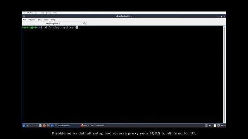Switch to workspace 1
Image resolution: width=248 pixels, height=139 pixels.
tap(28, 125)
